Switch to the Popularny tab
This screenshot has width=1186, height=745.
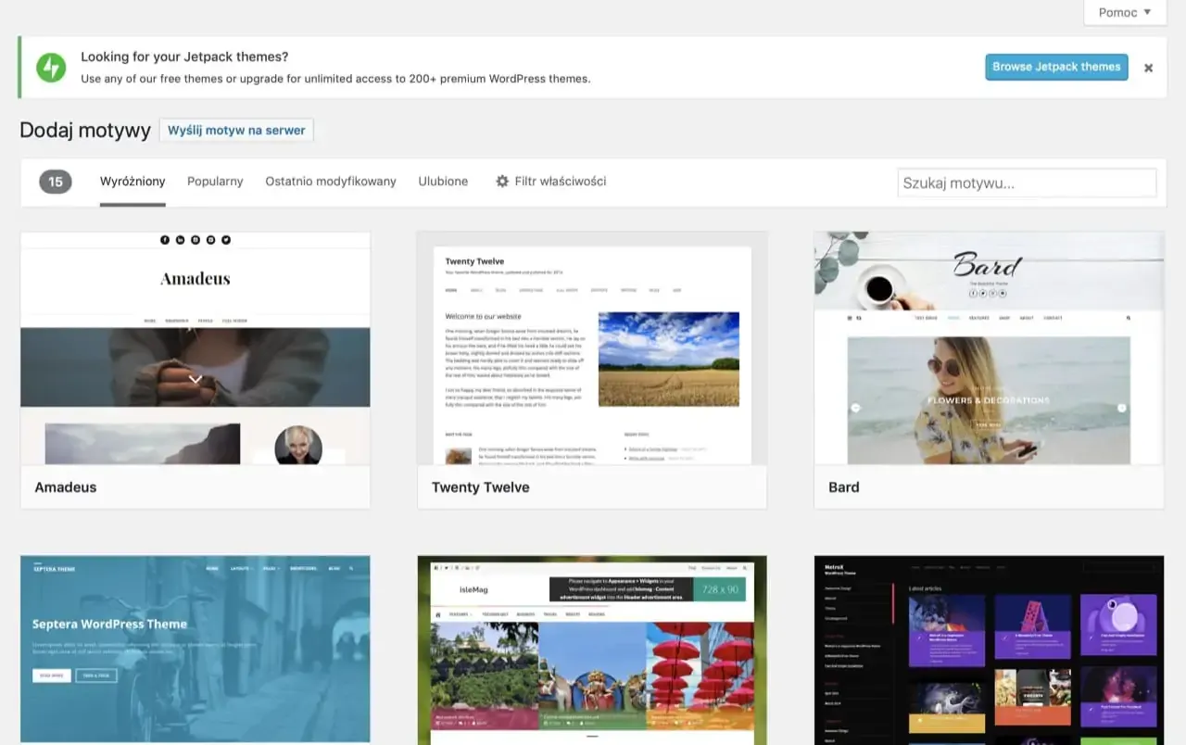214,181
